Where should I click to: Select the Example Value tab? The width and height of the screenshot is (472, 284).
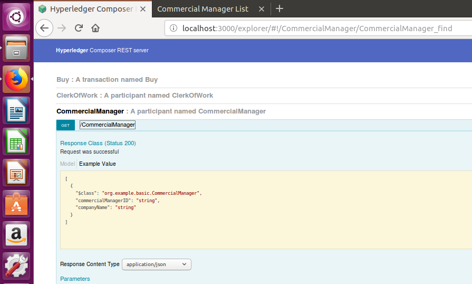(97, 164)
